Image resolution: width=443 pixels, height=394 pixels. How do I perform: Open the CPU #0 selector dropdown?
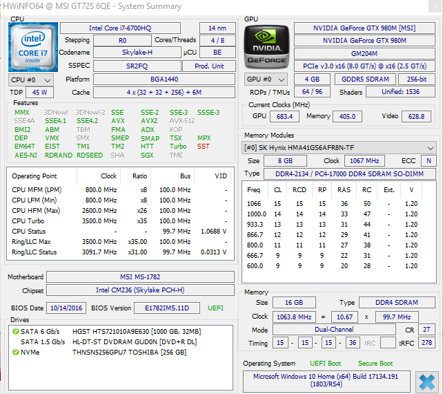[x=31, y=80]
